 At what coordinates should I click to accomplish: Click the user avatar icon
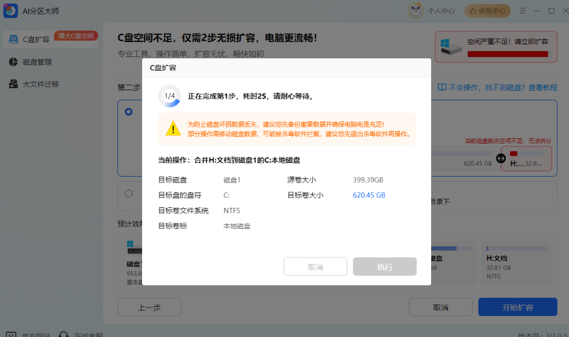pyautogui.click(x=415, y=11)
